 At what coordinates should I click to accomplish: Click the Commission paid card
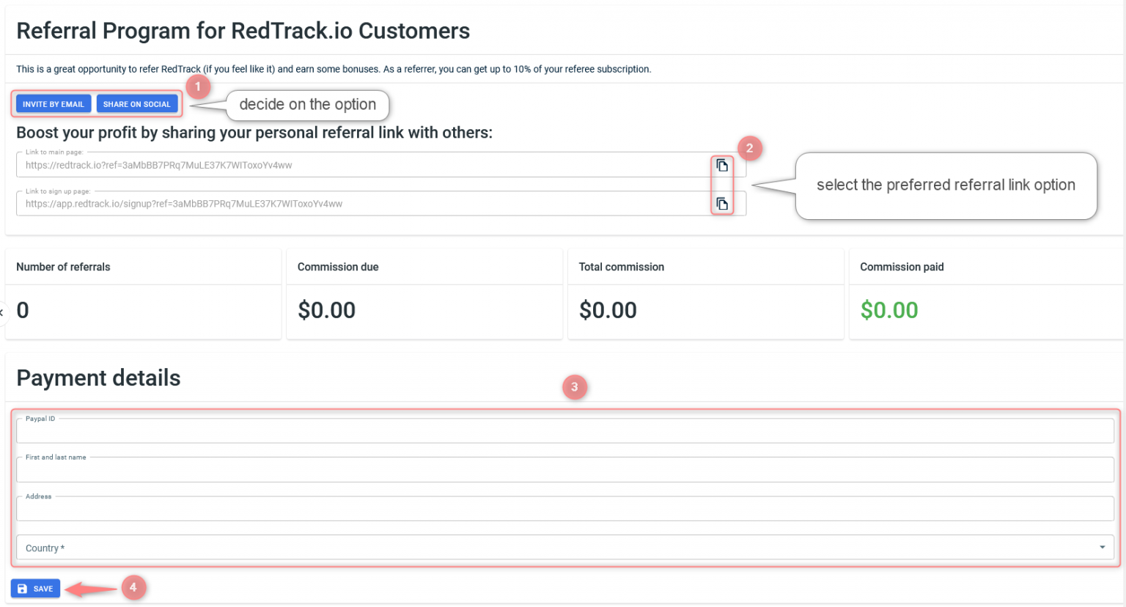(x=985, y=293)
